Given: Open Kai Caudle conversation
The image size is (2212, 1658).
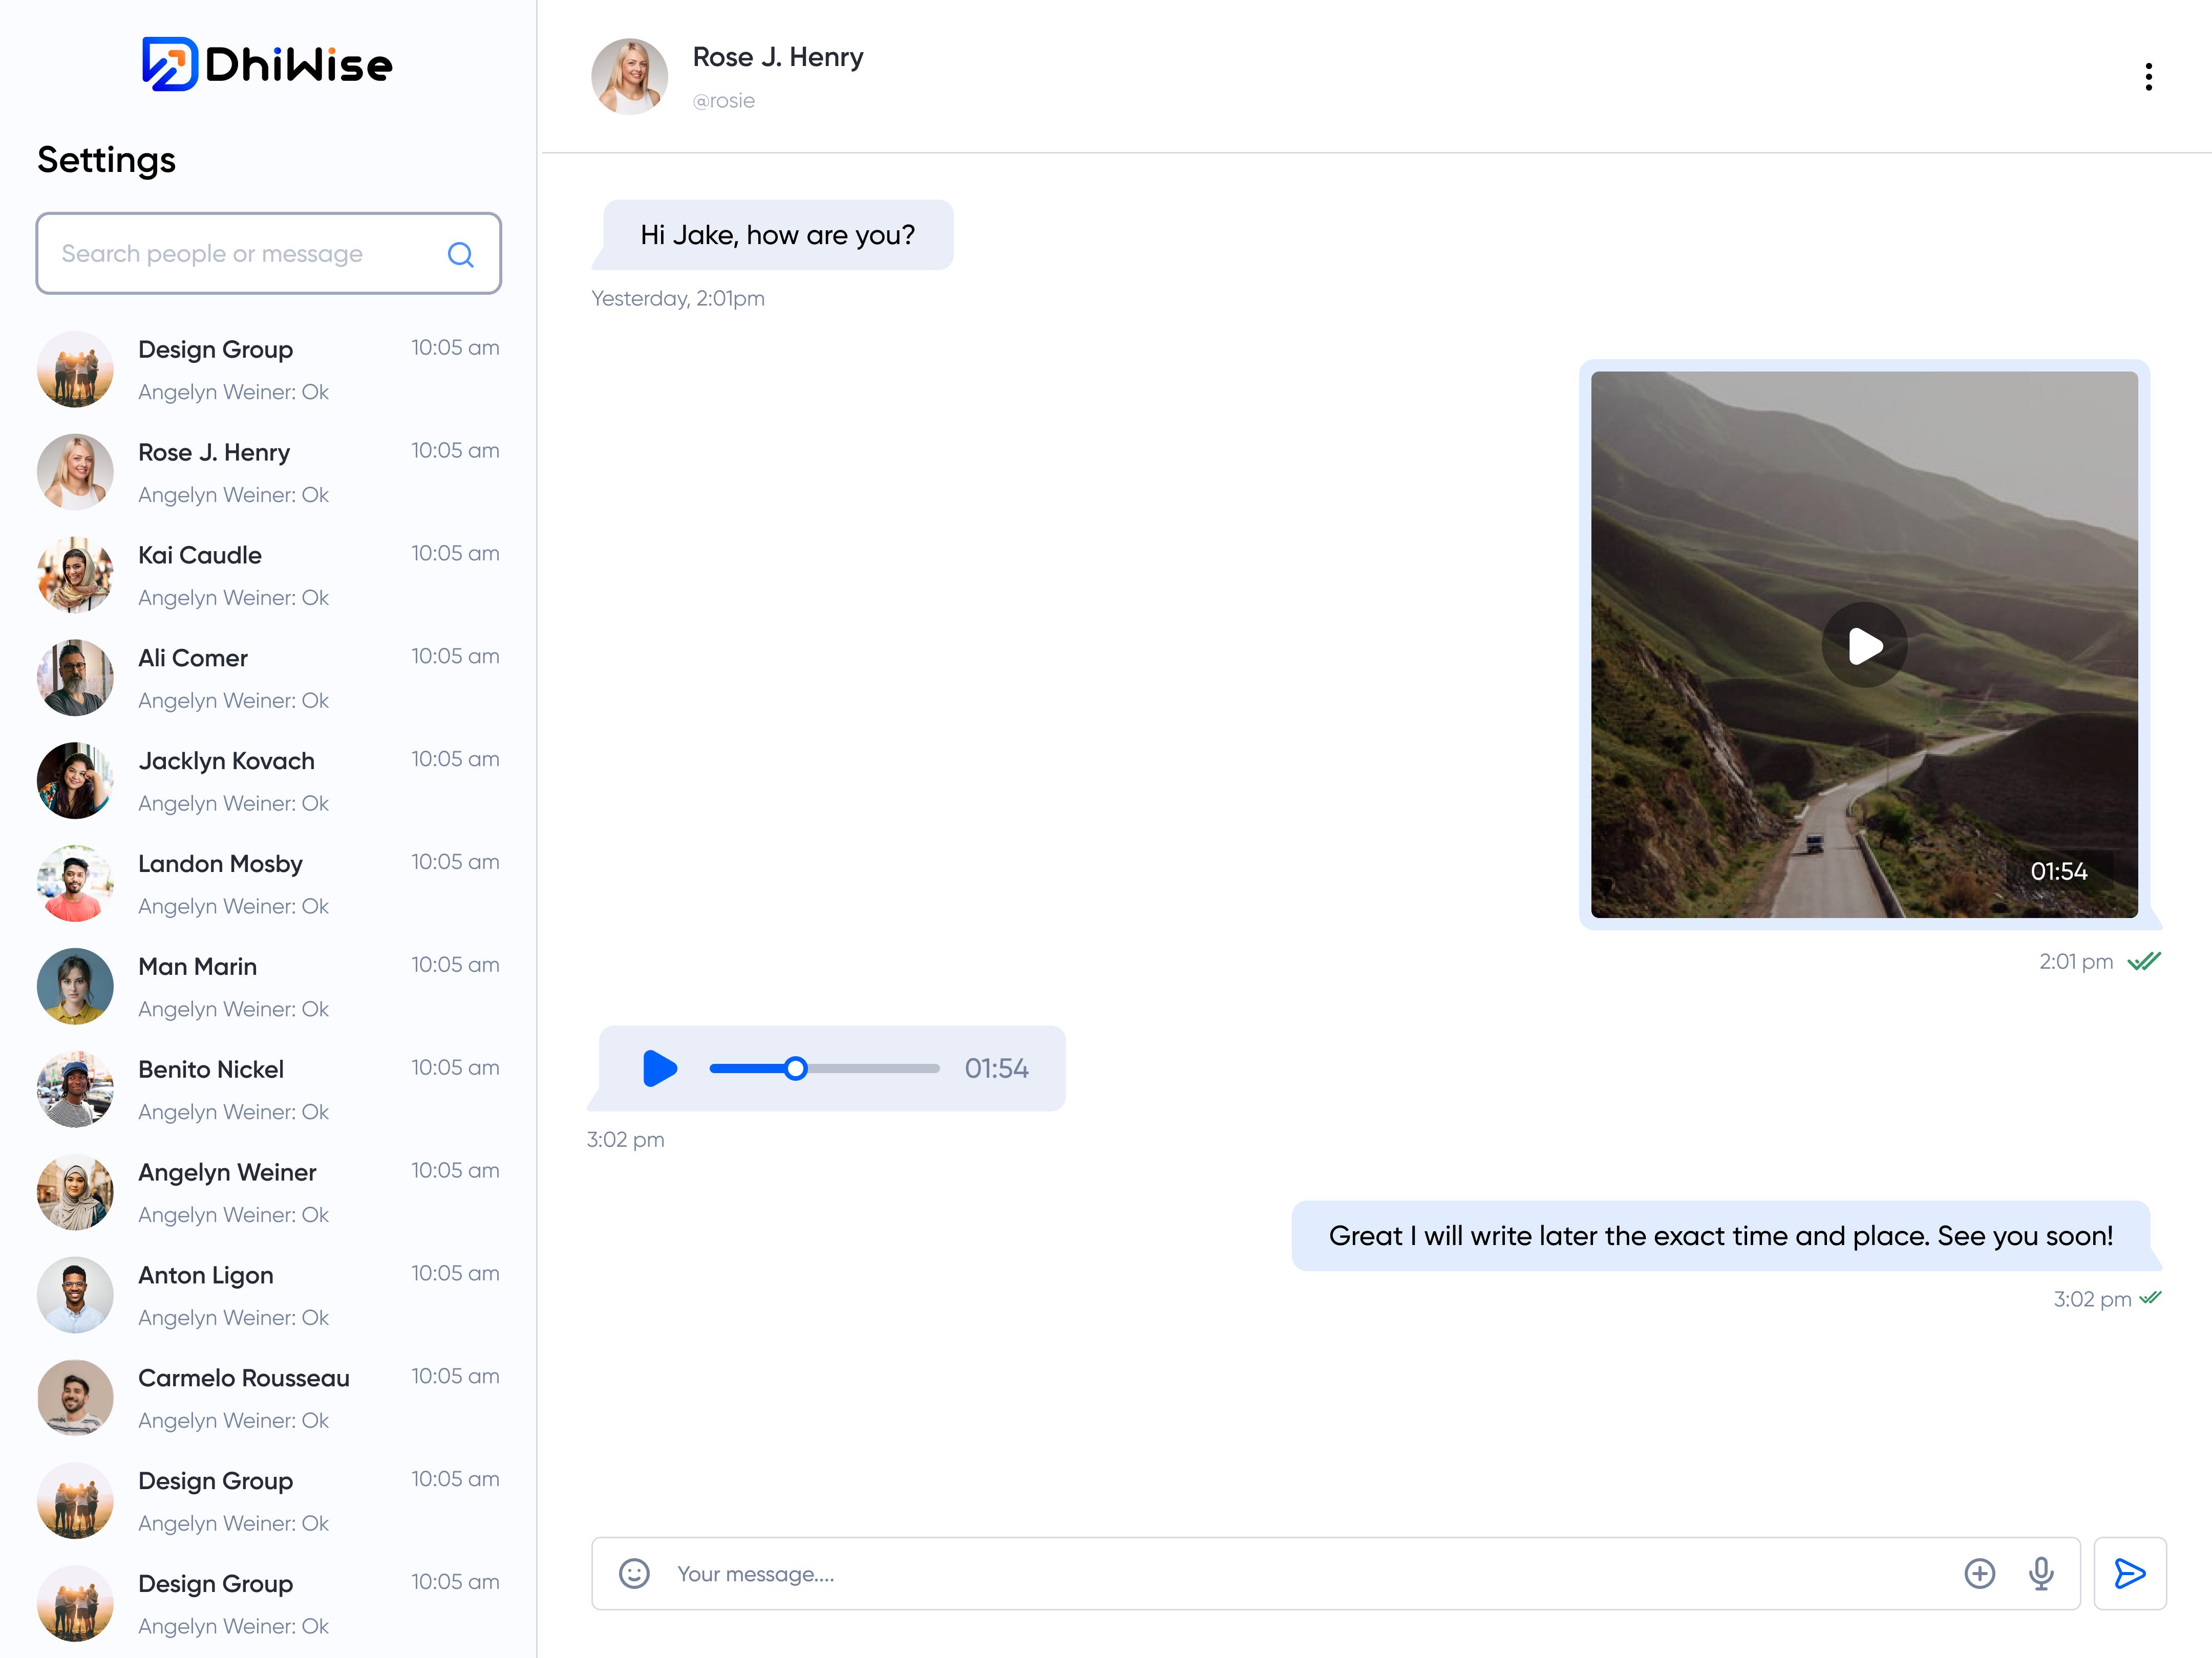Looking at the screenshot, I should (268, 576).
